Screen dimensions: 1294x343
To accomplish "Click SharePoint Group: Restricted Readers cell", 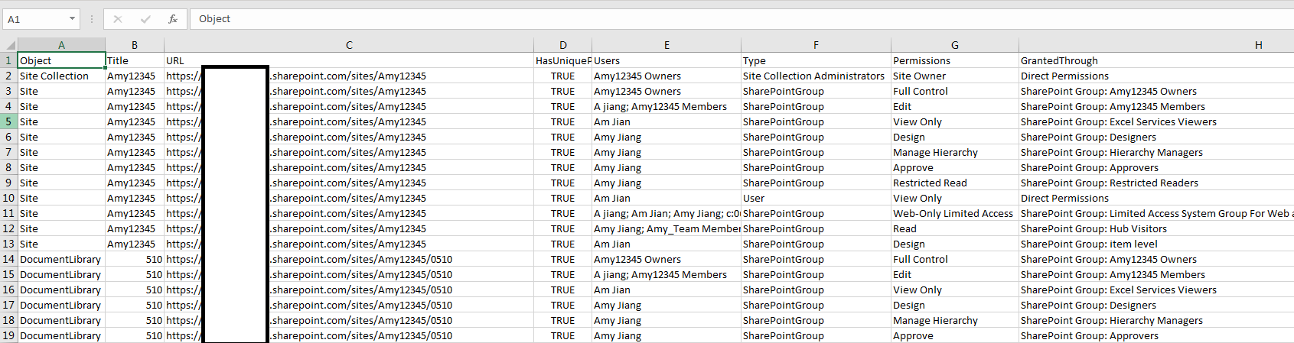I will click(1156, 183).
